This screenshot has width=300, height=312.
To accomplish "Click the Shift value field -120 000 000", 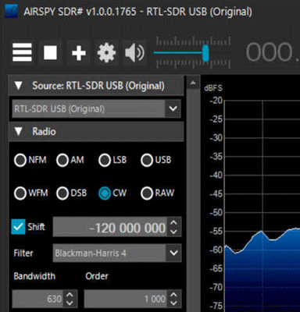I will click(x=110, y=228).
